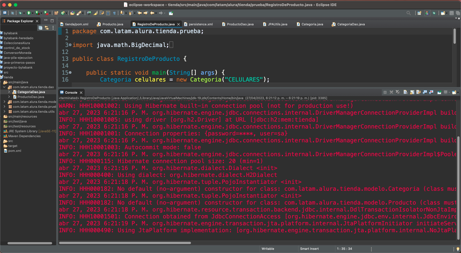The image size is (461, 253).
Task: Expand the folded import block on line 3
Action: click(x=70, y=45)
